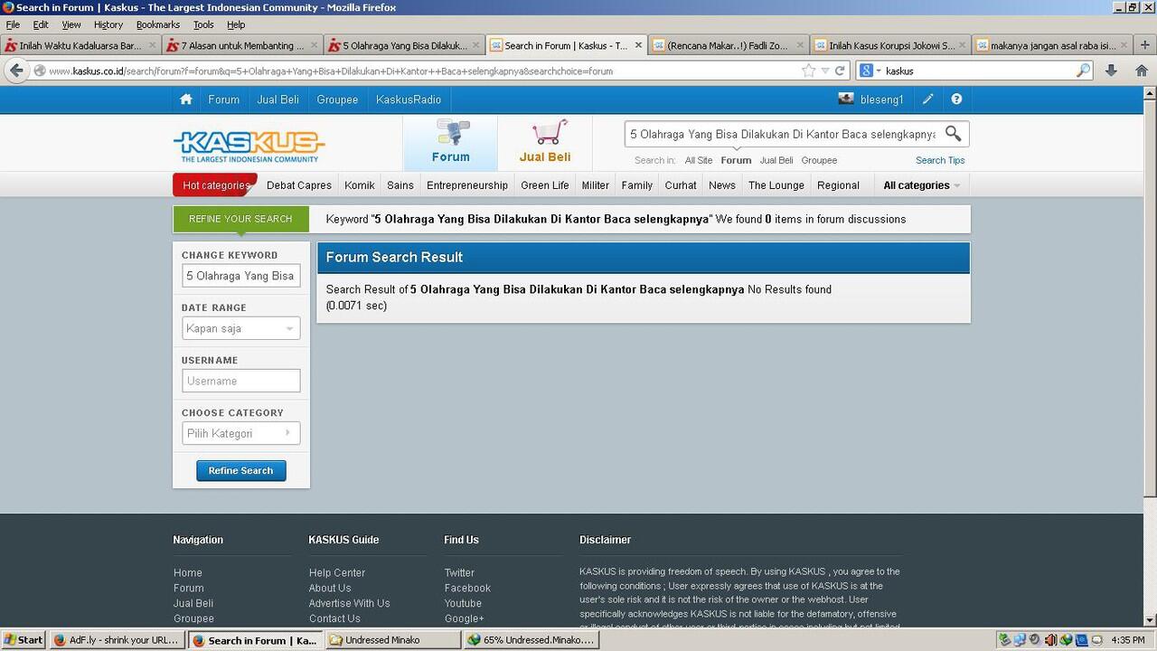Open Help Center footer link

click(336, 572)
